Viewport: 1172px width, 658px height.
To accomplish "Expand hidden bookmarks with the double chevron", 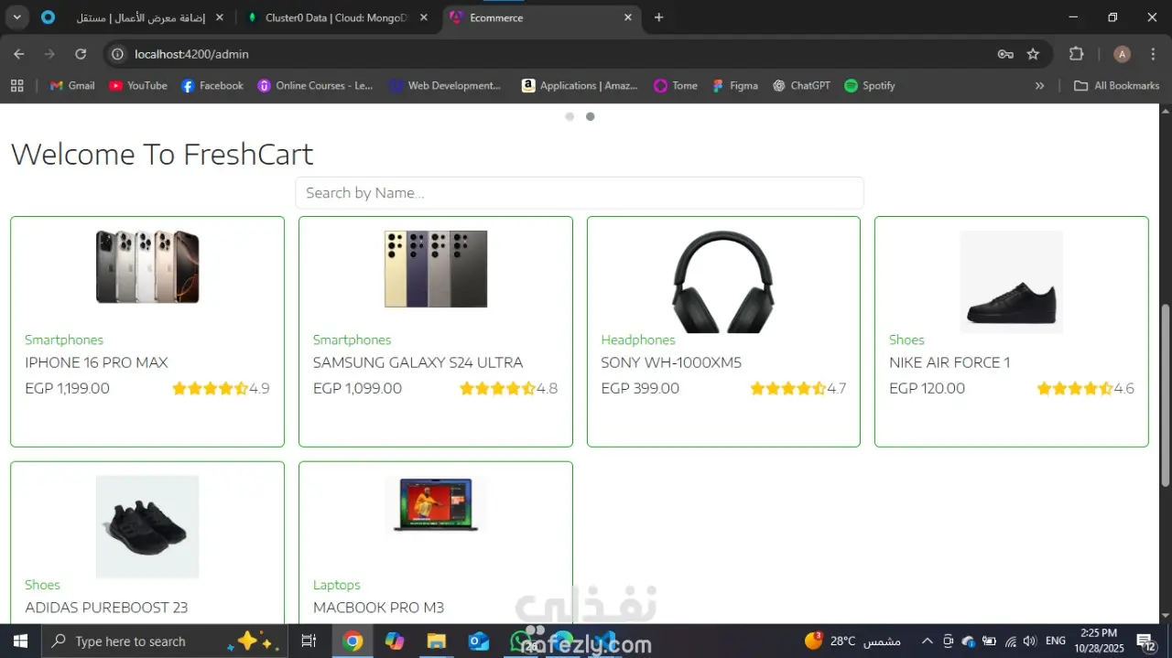I will coord(1039,85).
